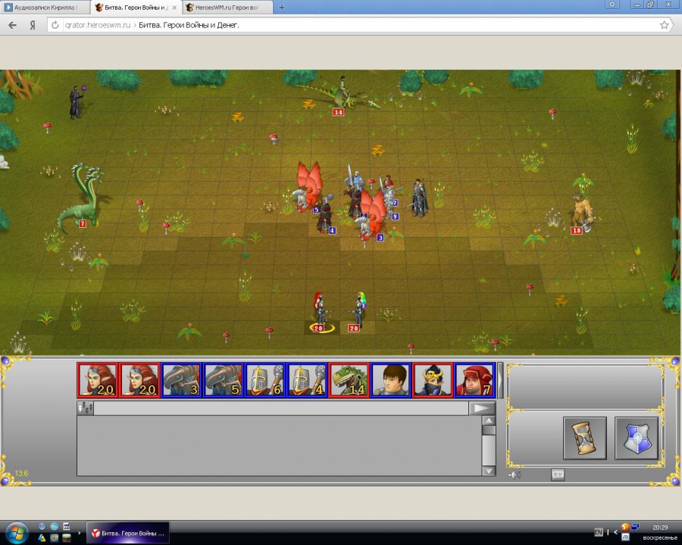Open the chat recipients icon left of chat input
The width and height of the screenshot is (682, 545).
click(85, 408)
